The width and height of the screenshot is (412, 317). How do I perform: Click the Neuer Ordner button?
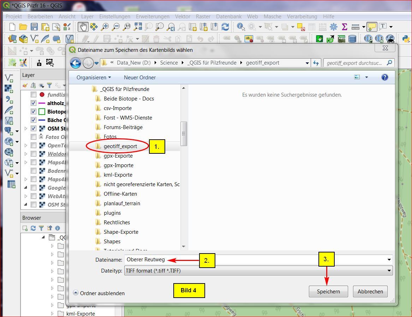(139, 77)
